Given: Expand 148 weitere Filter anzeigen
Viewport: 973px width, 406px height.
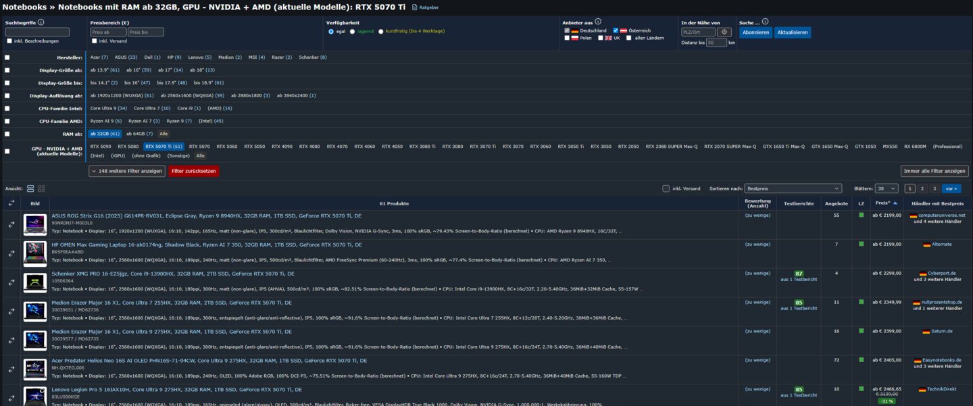Looking at the screenshot, I should (127, 171).
